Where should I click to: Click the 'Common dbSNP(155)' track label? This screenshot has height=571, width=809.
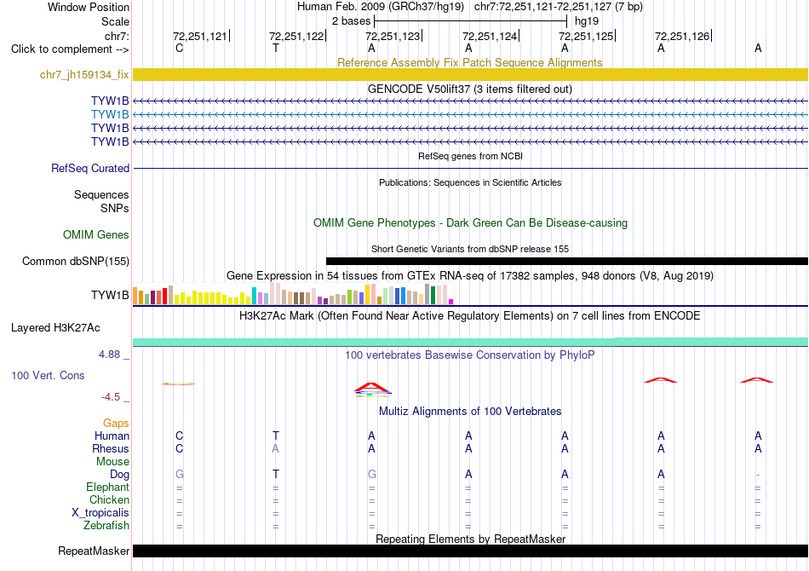coord(75,262)
